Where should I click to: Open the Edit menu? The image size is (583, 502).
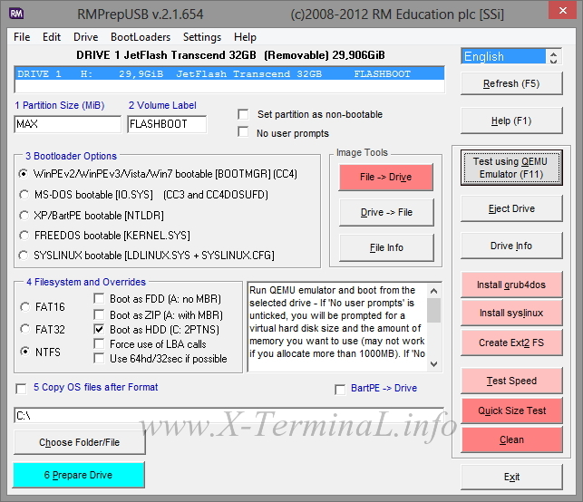(52, 37)
